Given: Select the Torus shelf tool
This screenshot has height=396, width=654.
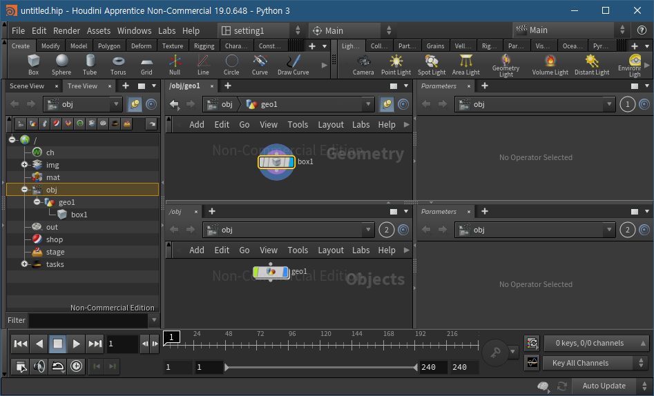Looking at the screenshot, I should click(118, 65).
